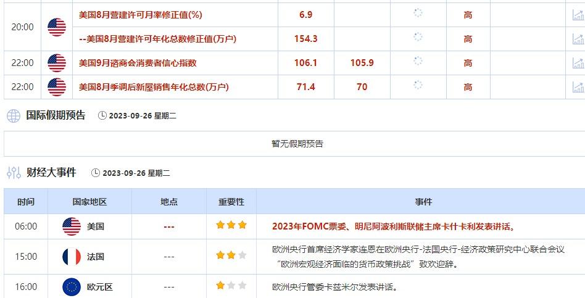Viewport: 585px width, 298px height.
Task: Click the clock icon next to 国际假期预告 date
Action: pos(102,115)
